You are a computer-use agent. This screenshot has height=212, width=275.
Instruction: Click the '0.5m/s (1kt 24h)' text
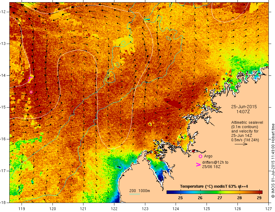coord(245,140)
